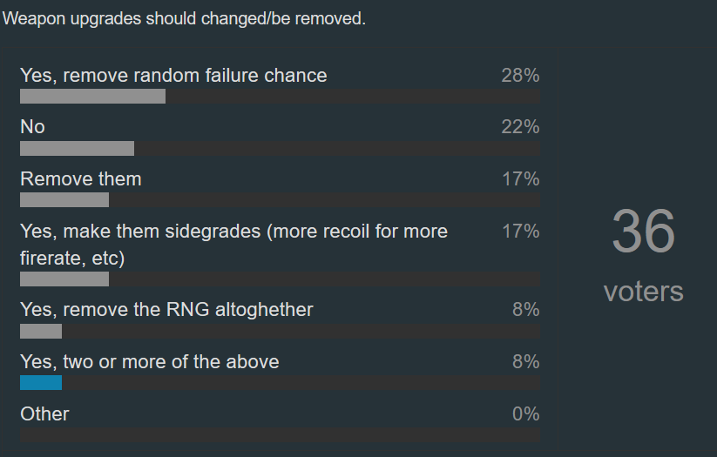Click the poll title about weapon upgrades
The height and width of the screenshot is (457, 717).
[184, 19]
